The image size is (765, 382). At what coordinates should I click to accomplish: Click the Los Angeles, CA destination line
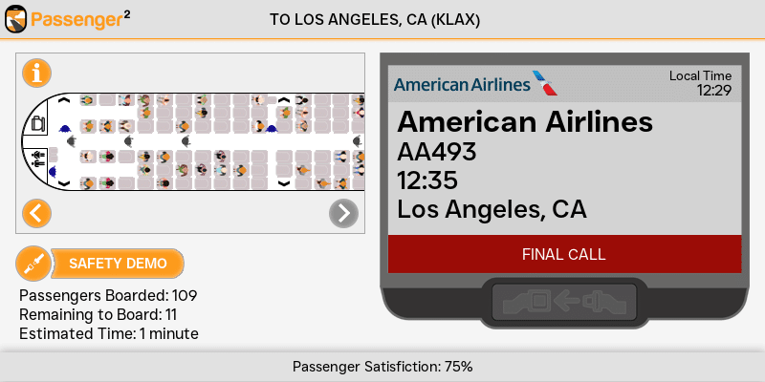pos(492,209)
